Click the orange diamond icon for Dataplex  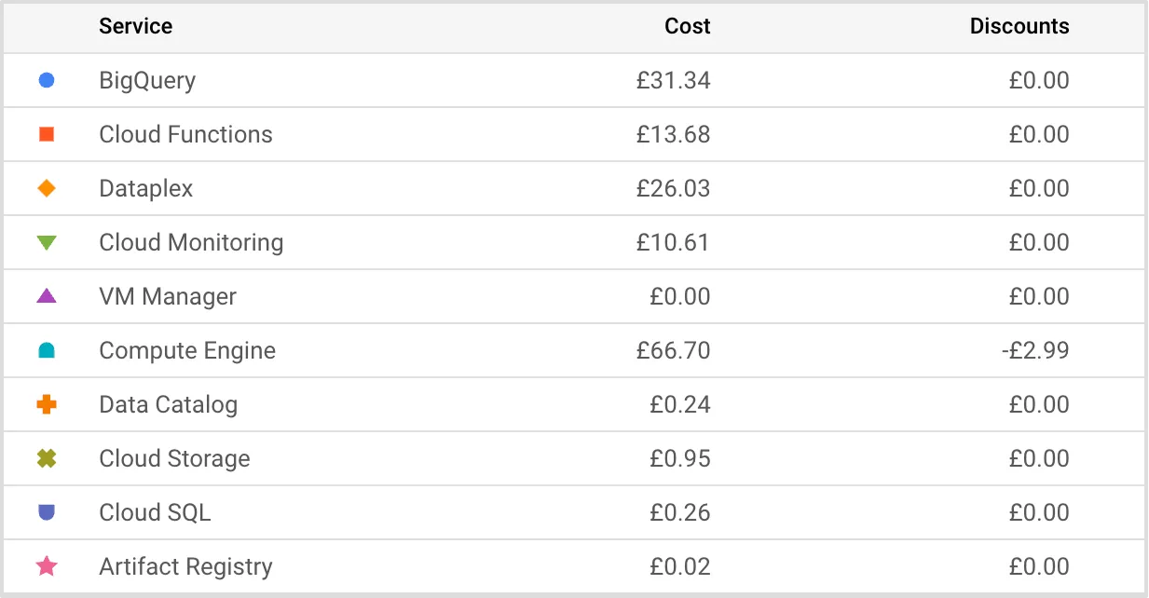coord(47,188)
